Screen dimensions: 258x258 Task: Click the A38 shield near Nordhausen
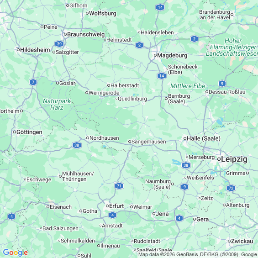coord(77,145)
